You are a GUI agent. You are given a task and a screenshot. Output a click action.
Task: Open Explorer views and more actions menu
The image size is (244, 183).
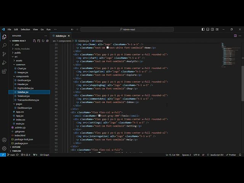coord(46,36)
